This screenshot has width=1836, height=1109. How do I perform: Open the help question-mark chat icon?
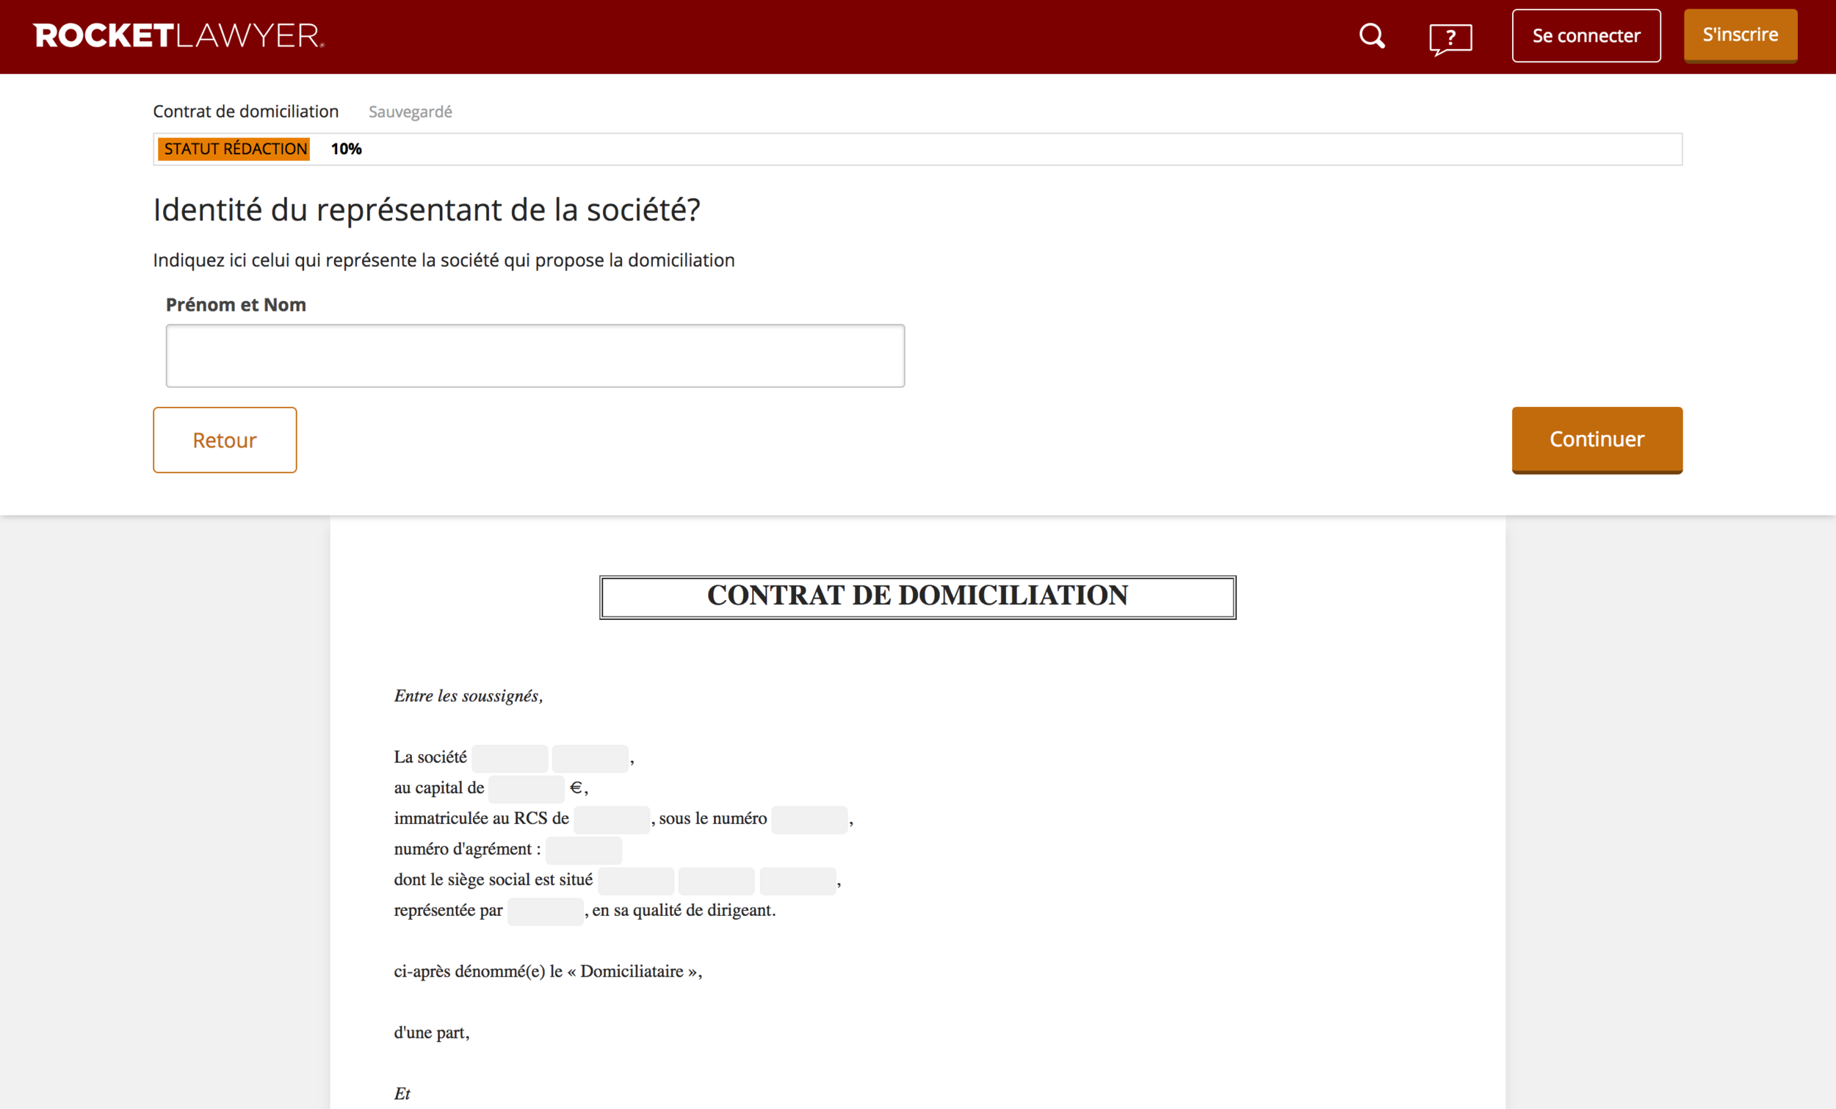(1450, 38)
